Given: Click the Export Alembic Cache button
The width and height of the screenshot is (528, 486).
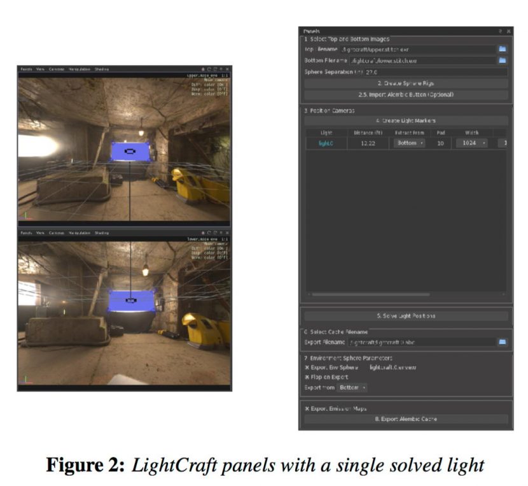Looking at the screenshot, I should coord(406,419).
